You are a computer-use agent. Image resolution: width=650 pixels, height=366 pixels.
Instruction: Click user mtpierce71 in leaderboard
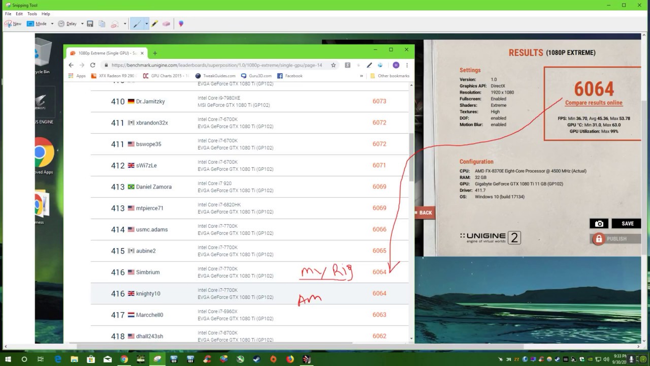click(150, 208)
